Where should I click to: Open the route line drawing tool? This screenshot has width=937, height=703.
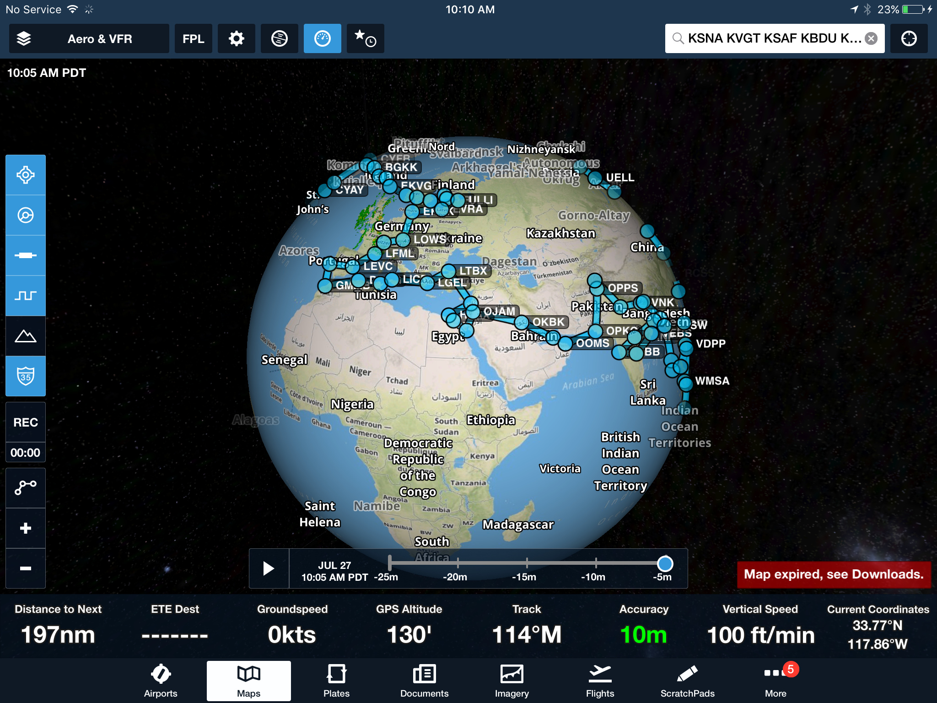26,488
